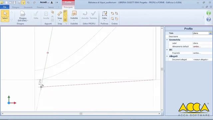Click the pink control point on the line
This screenshot has height=120, width=213.
tap(48, 53)
